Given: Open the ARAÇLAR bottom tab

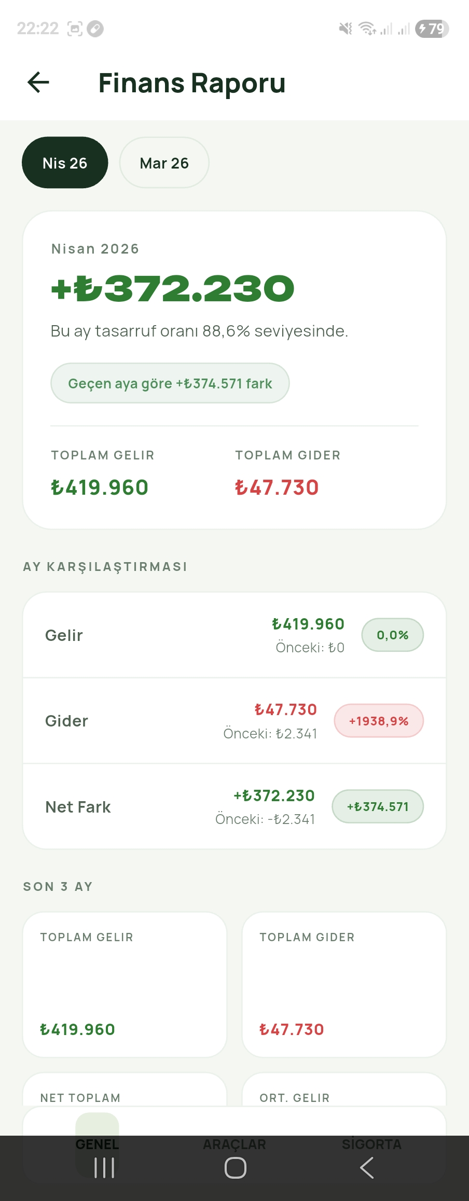Looking at the screenshot, I should (x=234, y=1144).
